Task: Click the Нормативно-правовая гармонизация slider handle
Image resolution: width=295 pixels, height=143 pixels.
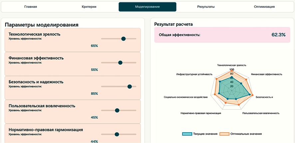Action: 117,134
